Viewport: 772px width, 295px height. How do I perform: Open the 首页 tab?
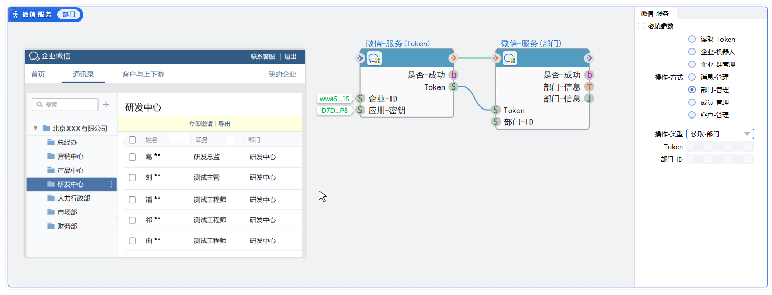point(38,74)
